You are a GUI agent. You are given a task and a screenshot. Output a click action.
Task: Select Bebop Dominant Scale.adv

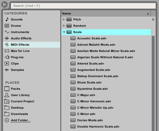98,76
